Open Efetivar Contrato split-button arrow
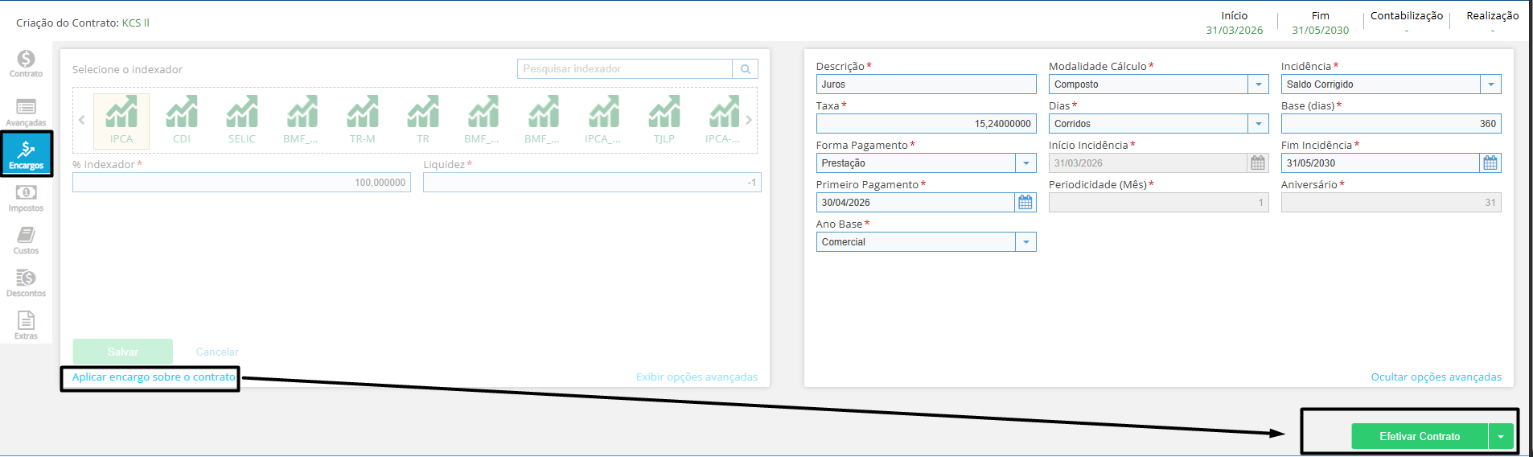The image size is (1533, 457). (1501, 436)
